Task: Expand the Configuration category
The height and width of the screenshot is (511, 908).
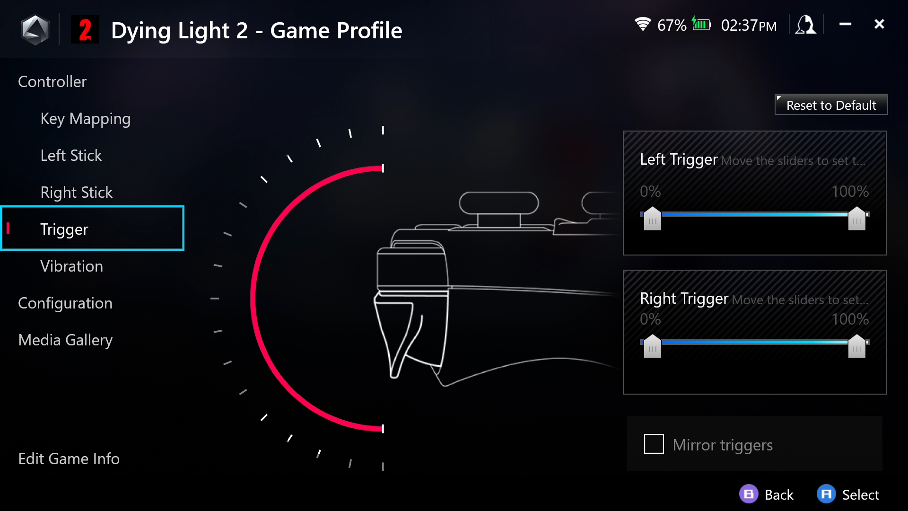Action: 65,303
